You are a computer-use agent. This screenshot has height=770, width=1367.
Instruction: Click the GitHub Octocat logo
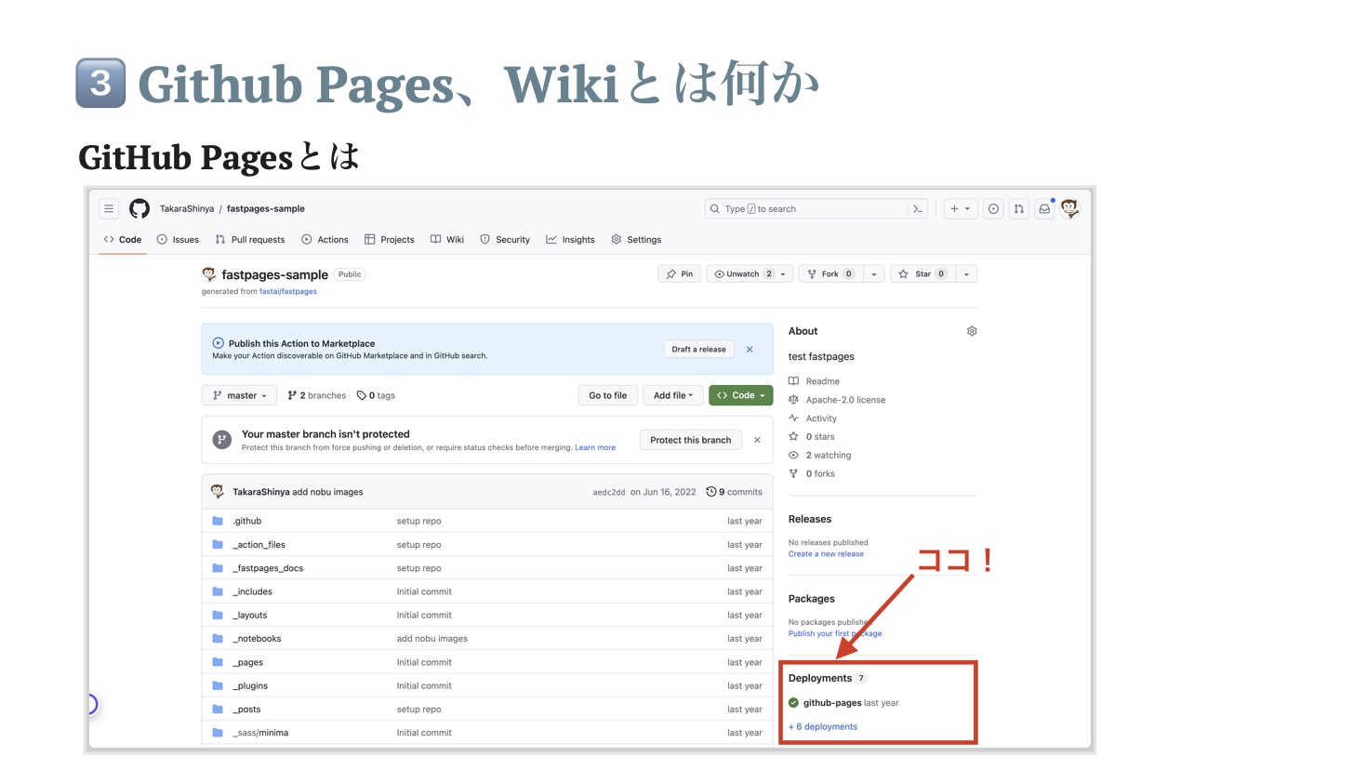[139, 209]
